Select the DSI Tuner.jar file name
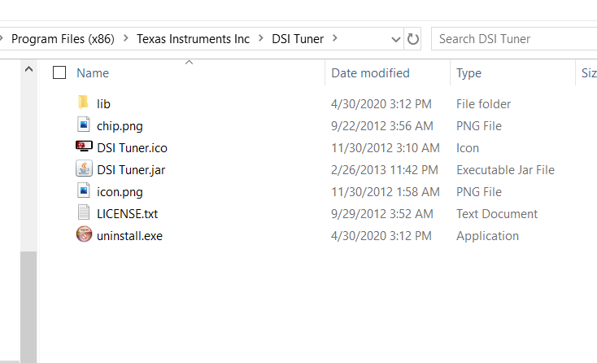This screenshot has height=363, width=597. coord(131,170)
